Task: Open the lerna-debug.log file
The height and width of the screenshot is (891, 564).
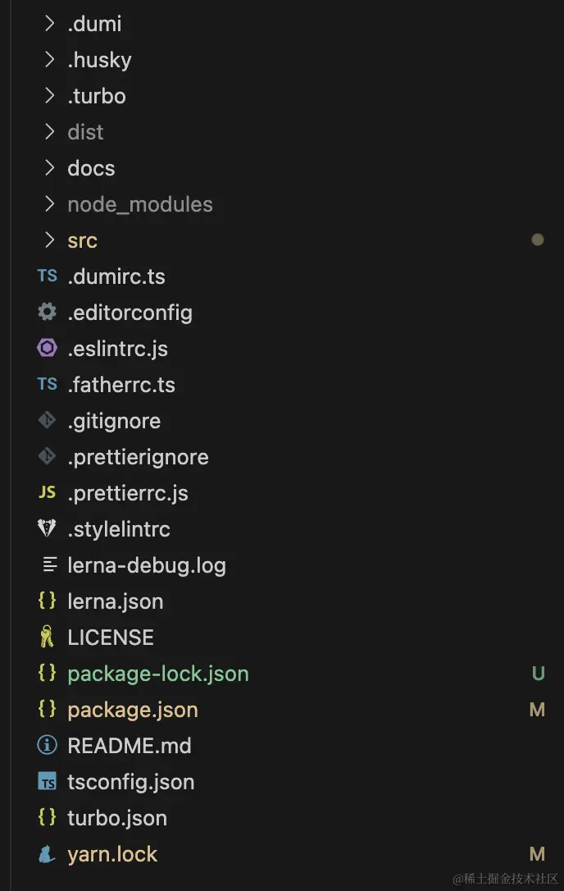Action: click(x=147, y=565)
